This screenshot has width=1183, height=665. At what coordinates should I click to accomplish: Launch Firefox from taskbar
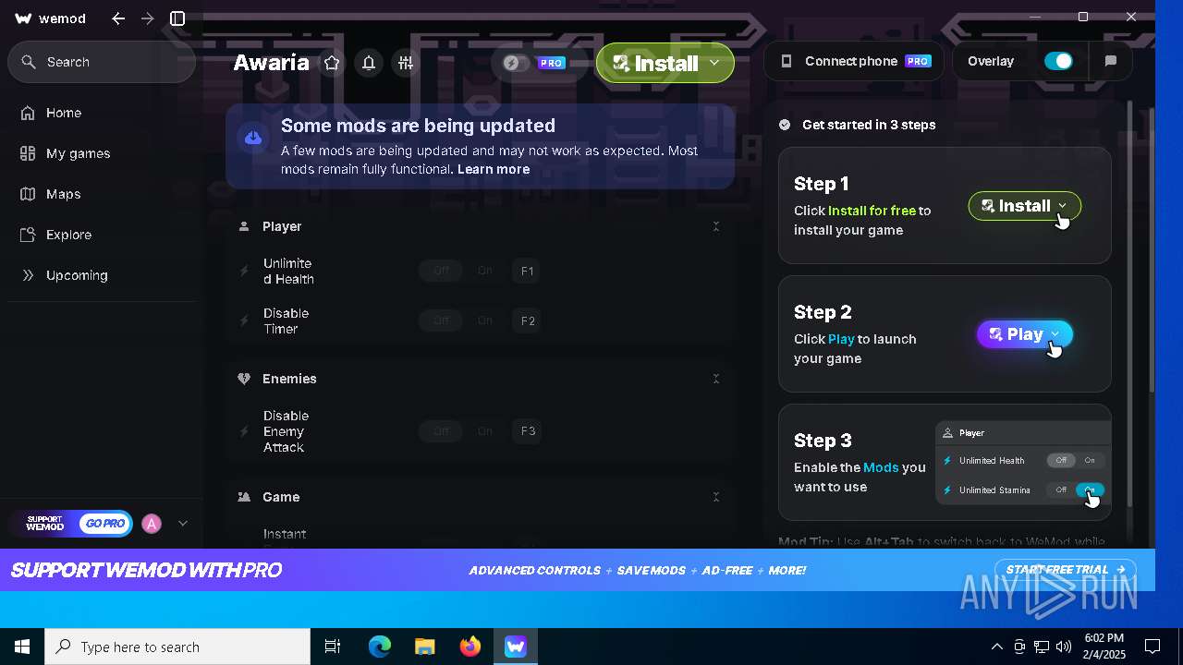pyautogui.click(x=470, y=647)
